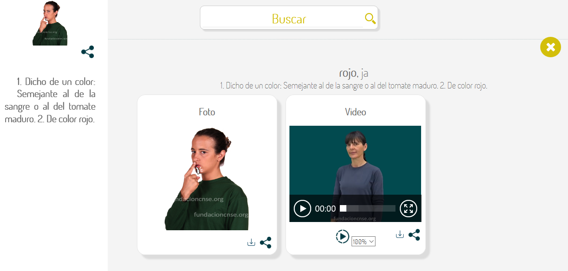Click inside the Buscar search field
Screen dimensions: 568x271
coord(282,19)
